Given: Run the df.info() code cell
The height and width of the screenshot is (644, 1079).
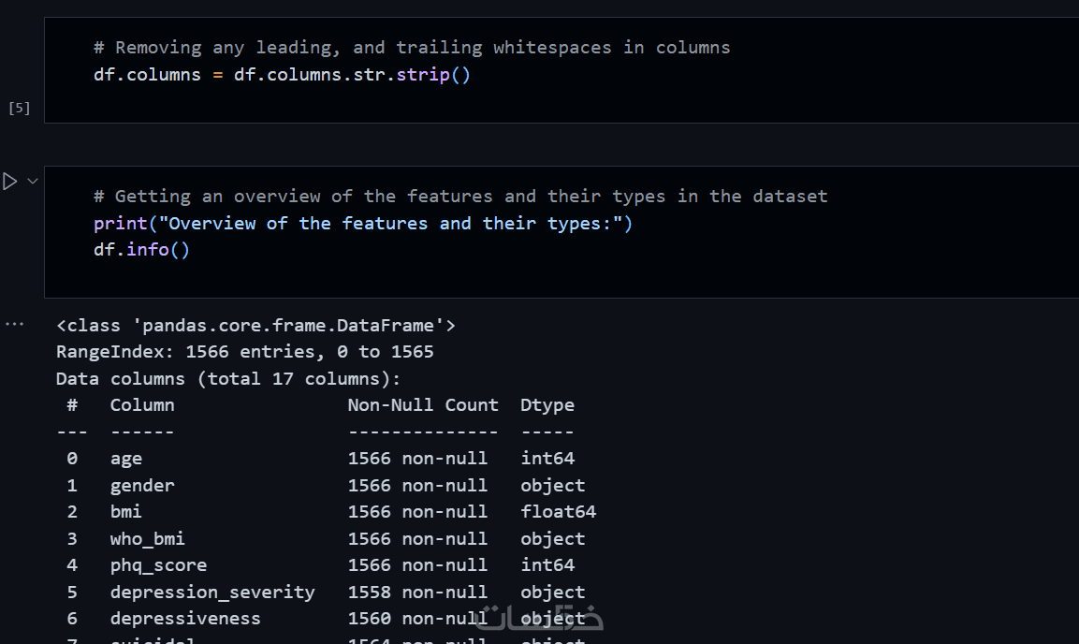Looking at the screenshot, I should point(10,182).
